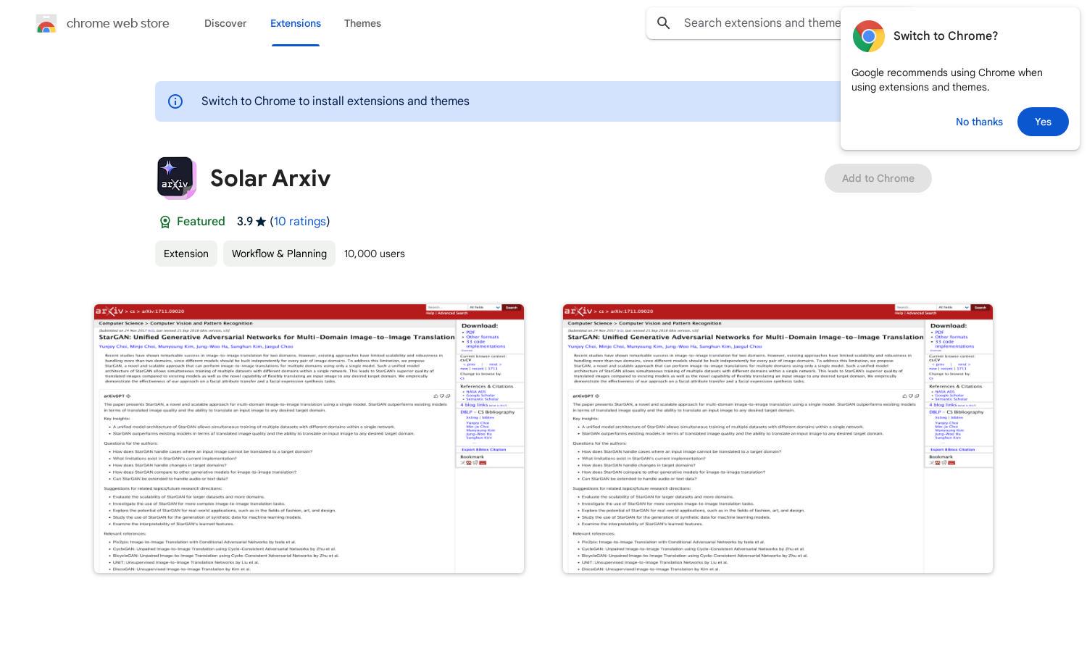Click the search magnifier icon
Image resolution: width=1087 pixels, height=652 pixels.
(x=663, y=23)
